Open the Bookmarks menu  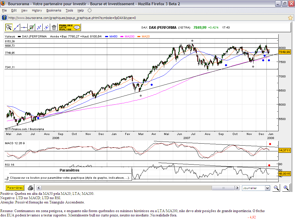pyautogui.click(x=54, y=10)
